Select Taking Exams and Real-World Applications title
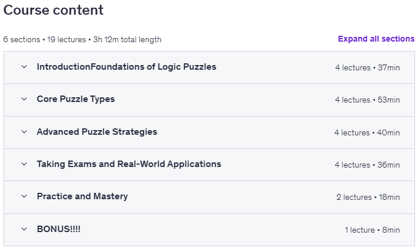The height and width of the screenshot is (252, 418). 129,164
